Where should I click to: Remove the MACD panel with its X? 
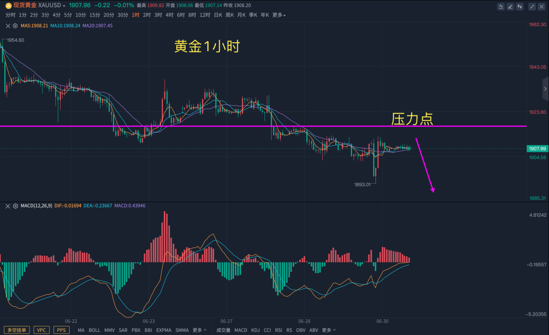[8, 206]
